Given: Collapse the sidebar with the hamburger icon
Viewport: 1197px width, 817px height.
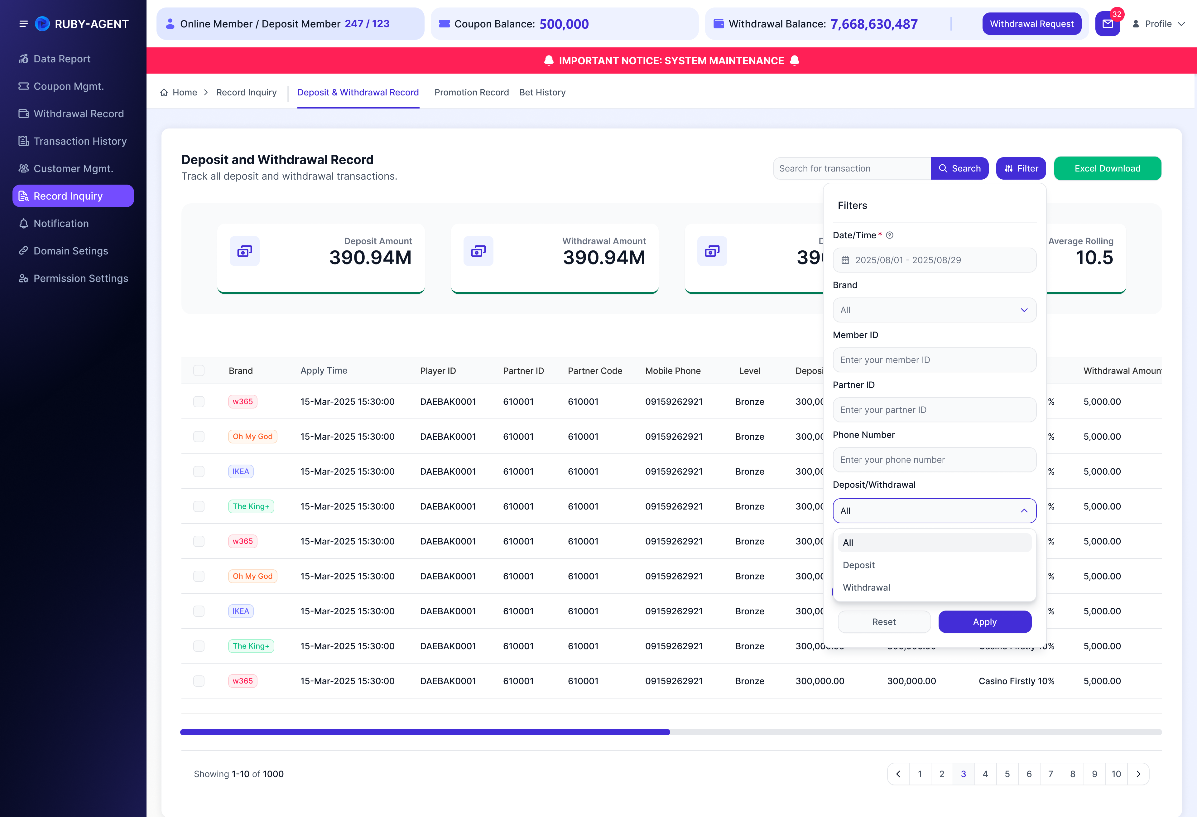Looking at the screenshot, I should [23, 24].
